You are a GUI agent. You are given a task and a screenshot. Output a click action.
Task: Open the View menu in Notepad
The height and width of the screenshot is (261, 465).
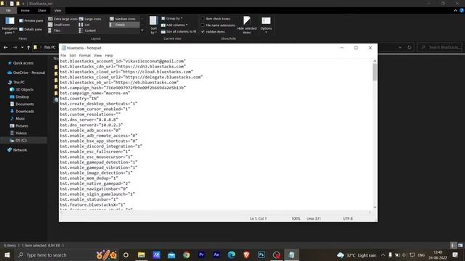coord(97,55)
